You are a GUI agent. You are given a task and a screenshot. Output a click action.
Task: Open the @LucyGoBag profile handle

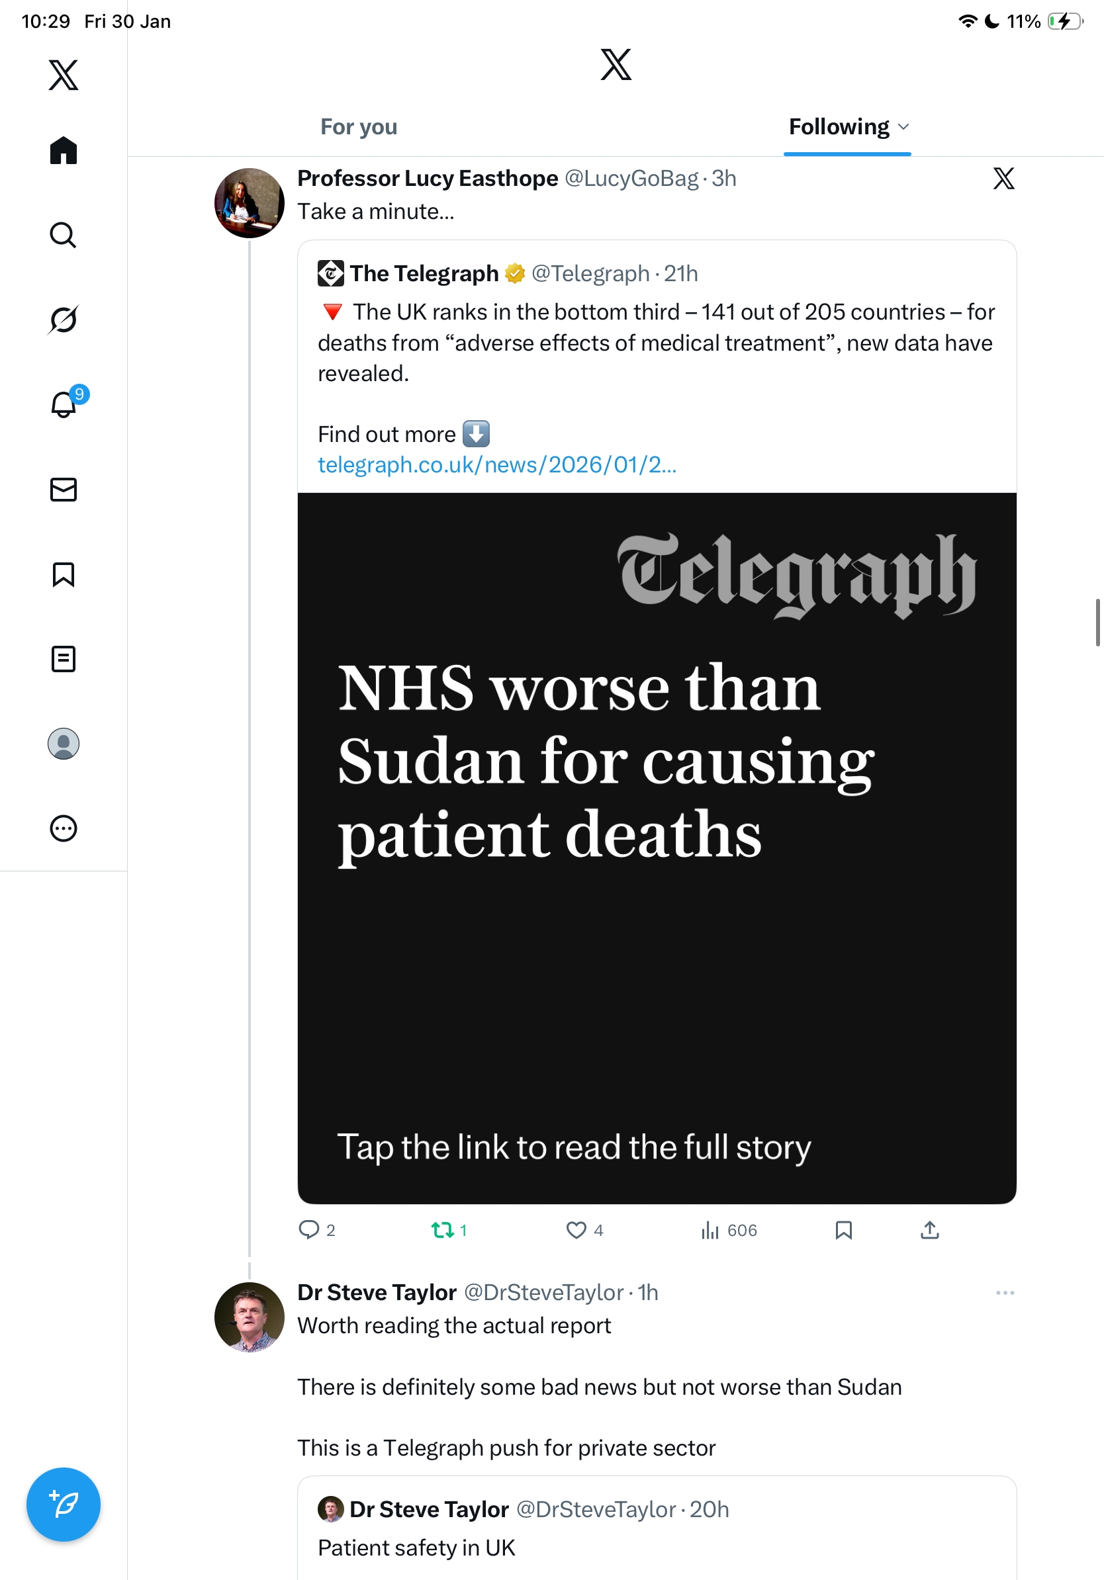coord(631,178)
